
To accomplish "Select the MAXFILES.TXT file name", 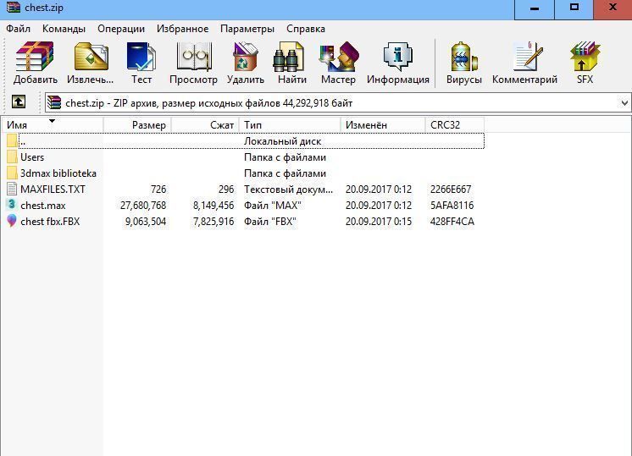I will point(53,190).
